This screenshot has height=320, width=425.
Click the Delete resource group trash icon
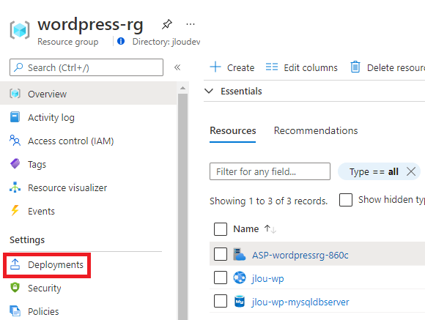[355, 67]
